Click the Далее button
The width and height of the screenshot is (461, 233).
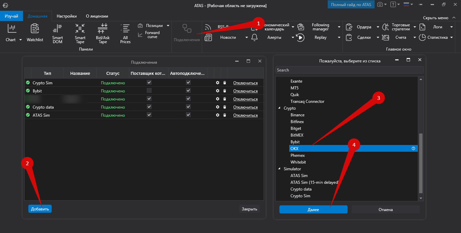coord(313,210)
